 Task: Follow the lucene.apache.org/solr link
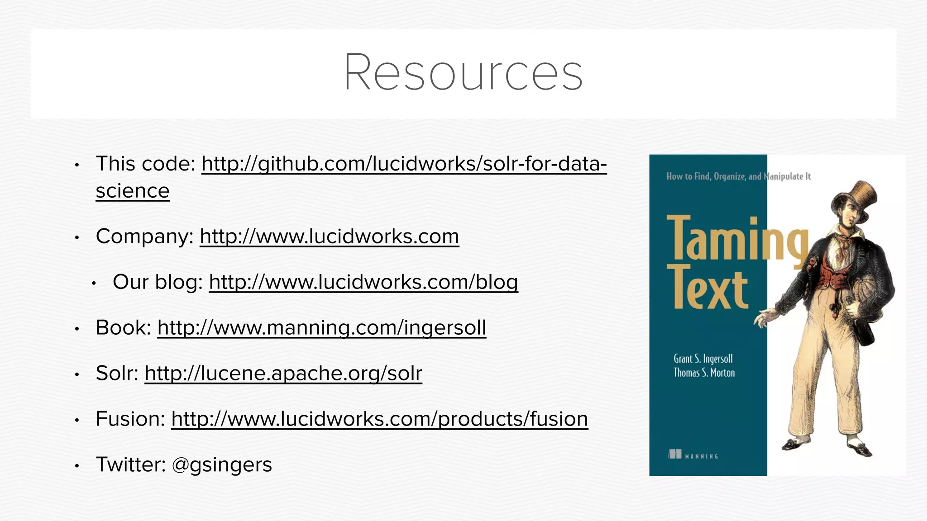coord(283,374)
